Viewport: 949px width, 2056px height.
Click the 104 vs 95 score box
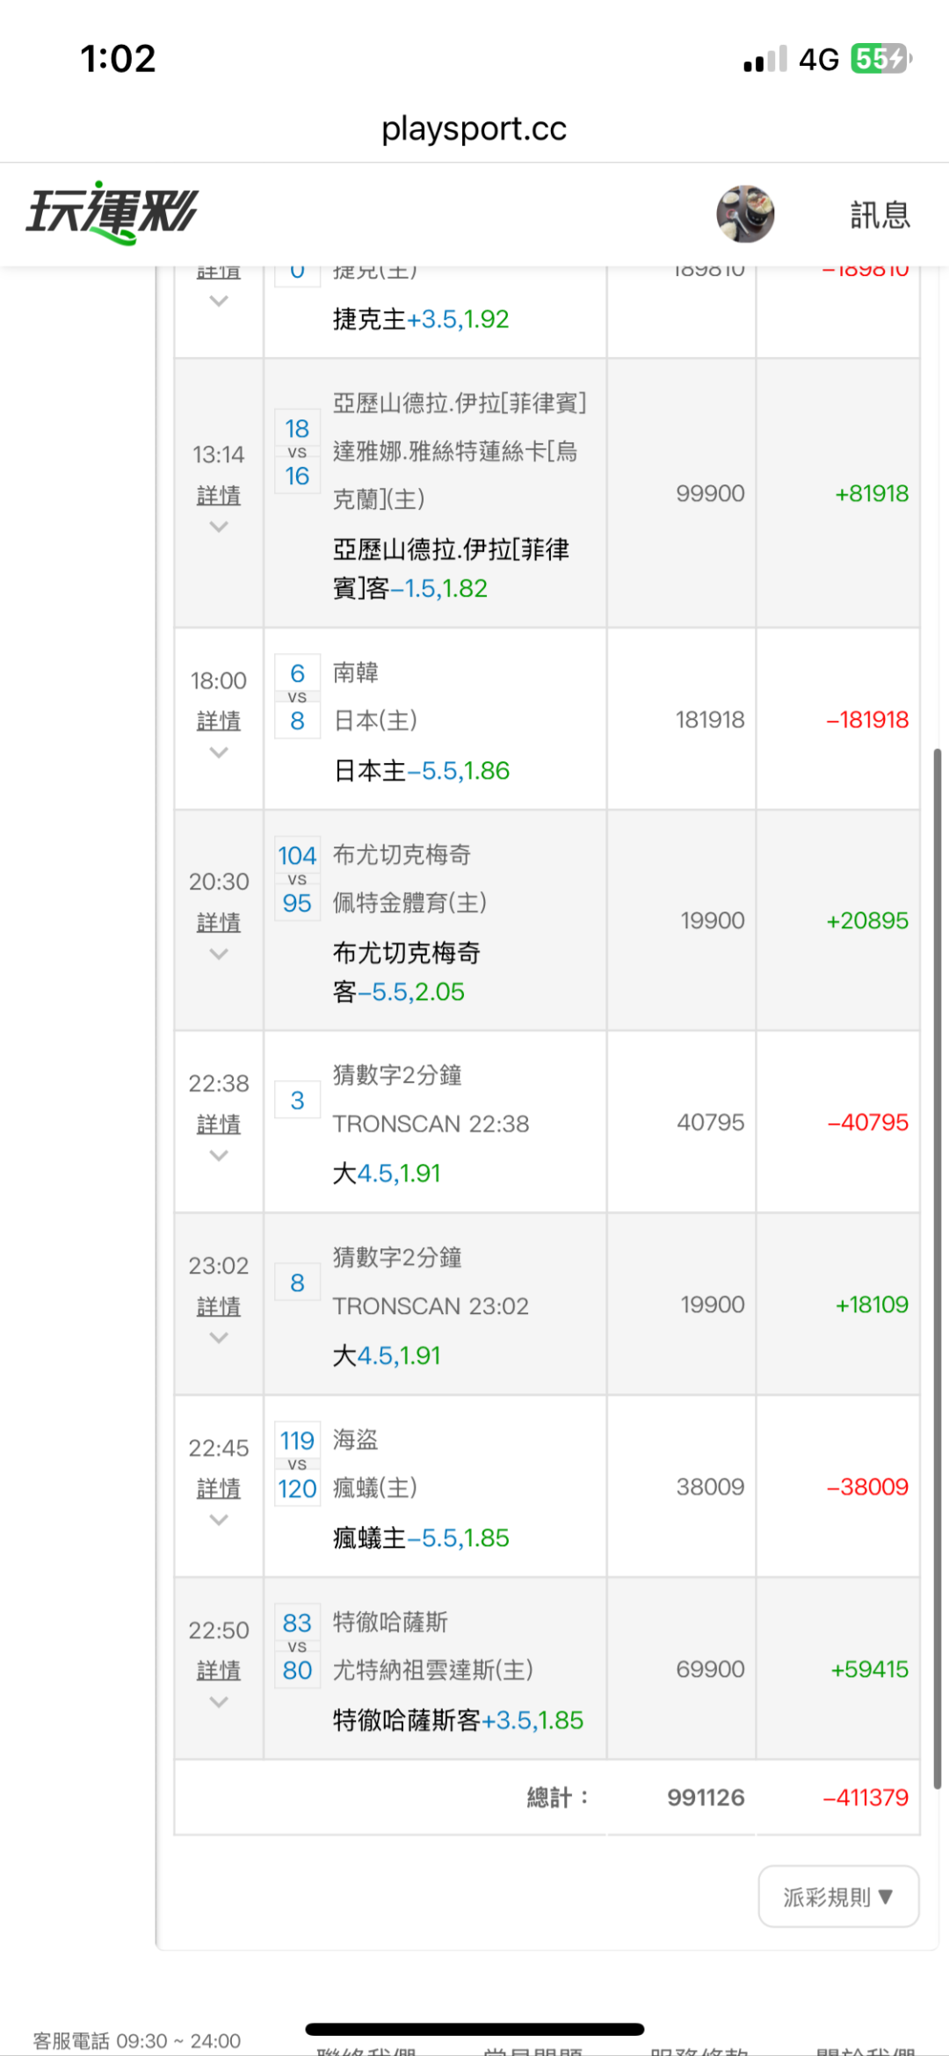297,879
